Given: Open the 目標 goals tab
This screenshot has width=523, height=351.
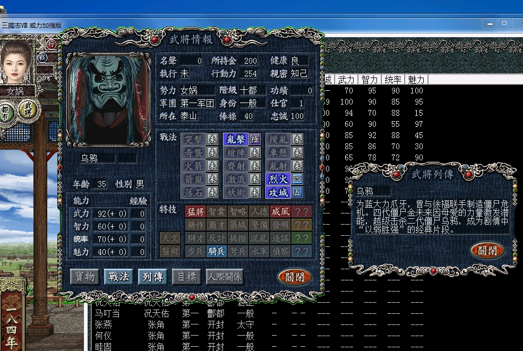Looking at the screenshot, I should [x=187, y=277].
